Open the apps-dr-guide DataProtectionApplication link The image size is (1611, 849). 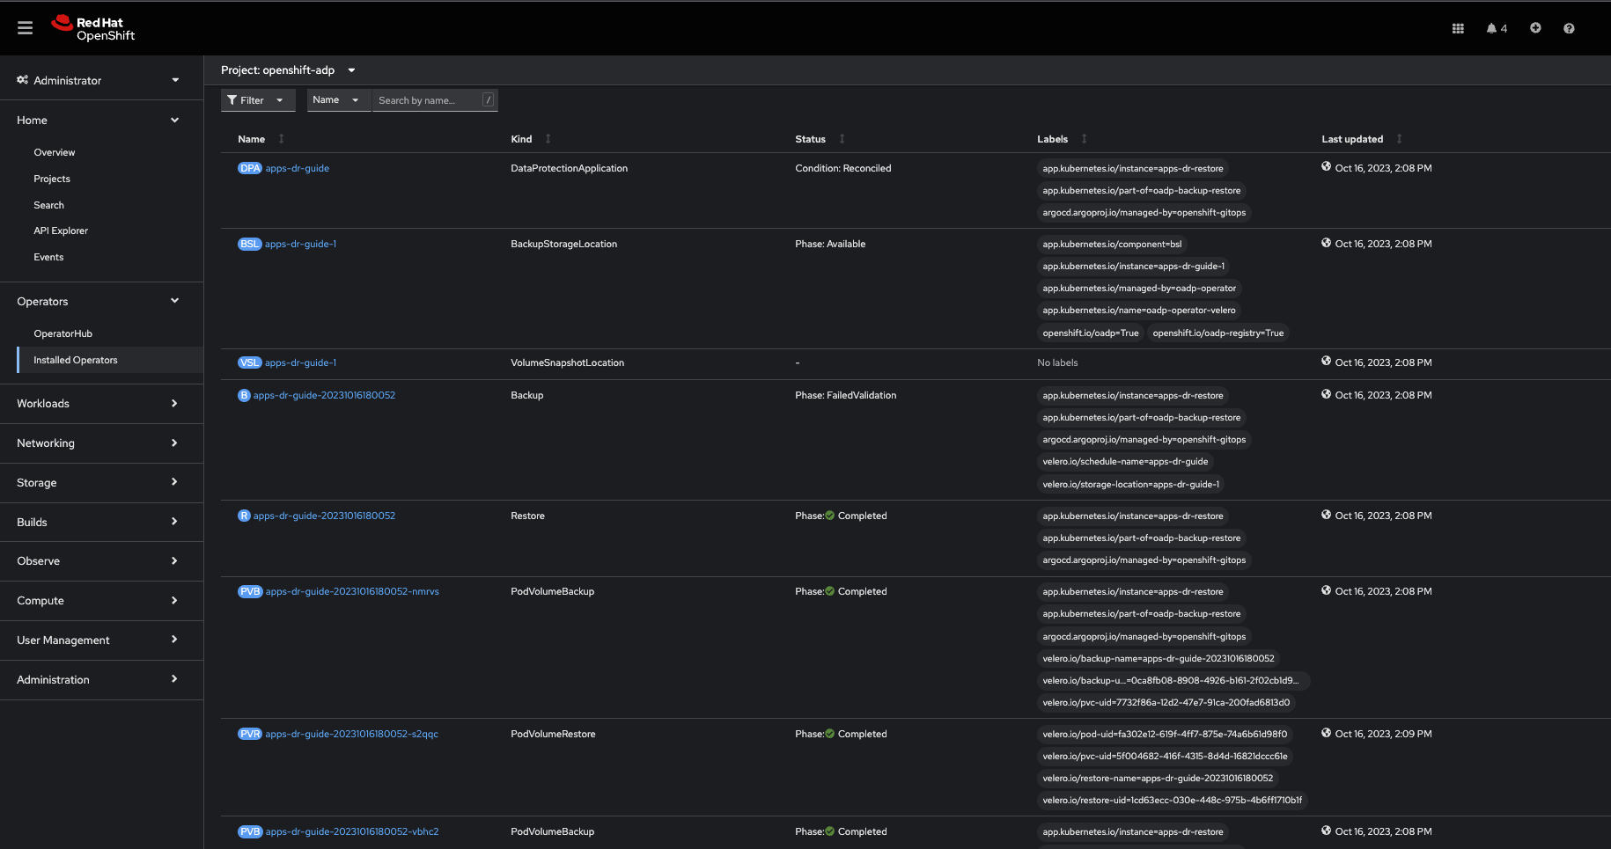pos(298,168)
